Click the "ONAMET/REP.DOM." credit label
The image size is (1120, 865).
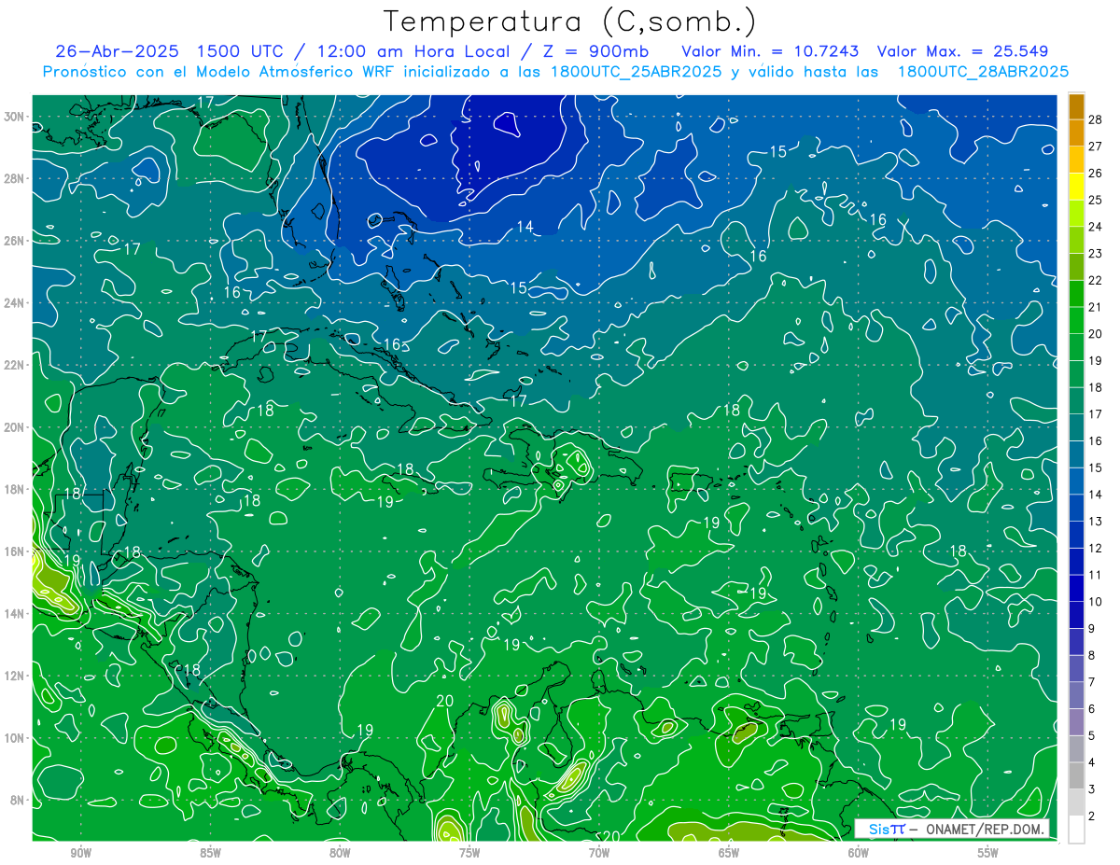coord(985,829)
